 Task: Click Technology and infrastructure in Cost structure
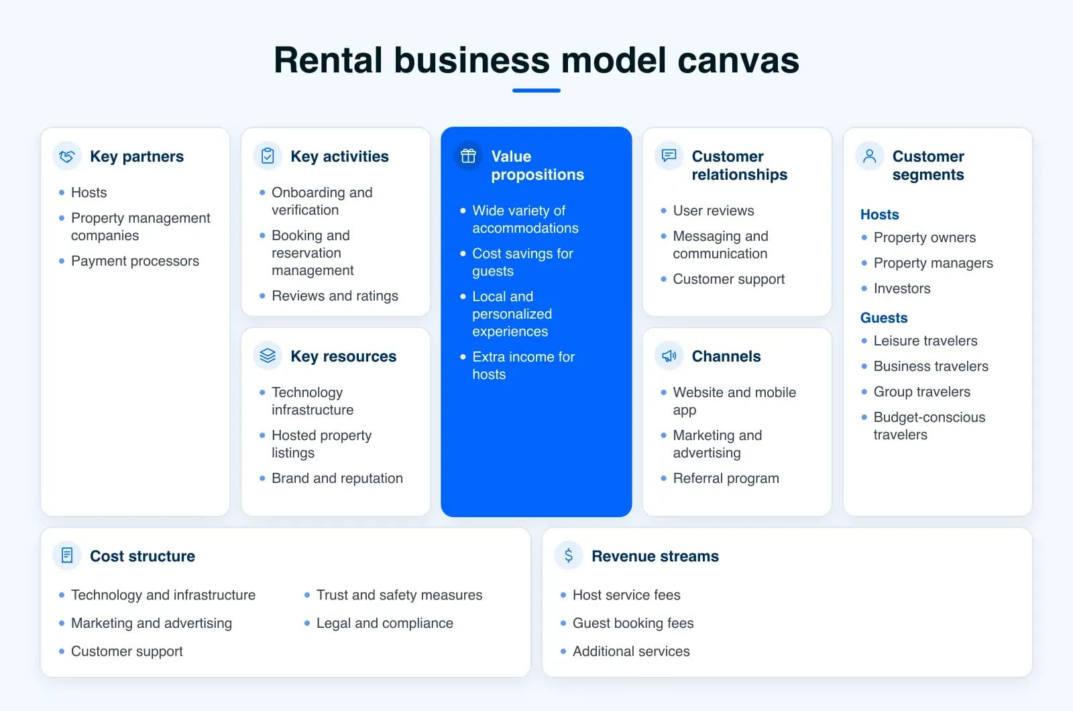coord(163,595)
